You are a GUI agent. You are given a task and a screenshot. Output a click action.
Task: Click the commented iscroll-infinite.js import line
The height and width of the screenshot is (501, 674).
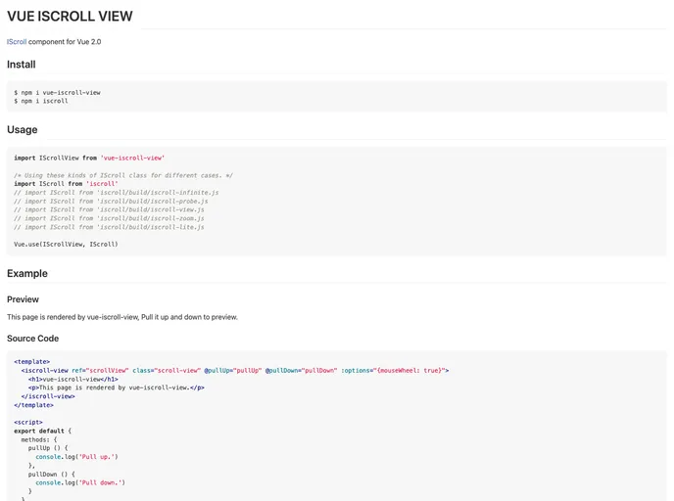click(116, 193)
